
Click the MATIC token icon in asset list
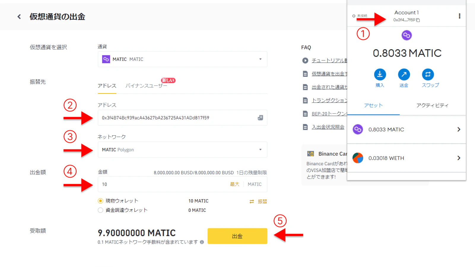(x=358, y=129)
